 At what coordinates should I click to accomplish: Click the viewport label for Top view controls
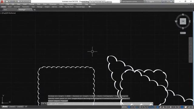(4, 13)
